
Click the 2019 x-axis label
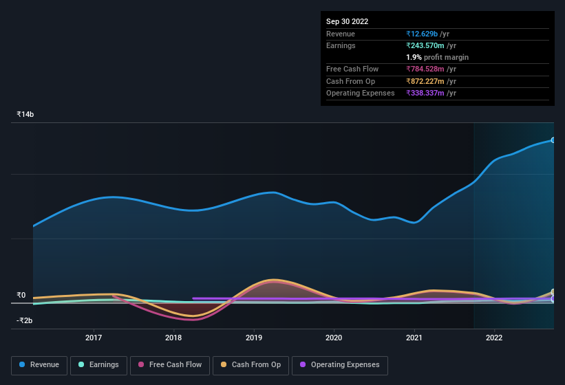coord(254,338)
